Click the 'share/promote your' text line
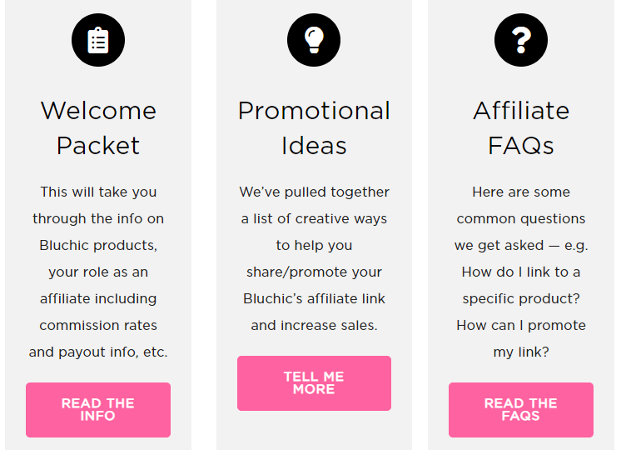The image size is (621, 450). 314,272
